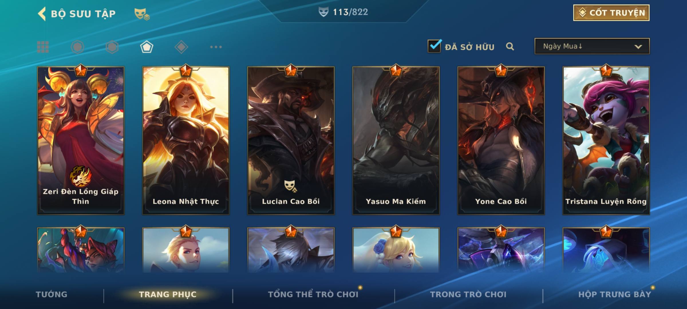The height and width of the screenshot is (309, 687).
Task: Select the highlighted pentagon rarity filter
Action: (x=147, y=47)
